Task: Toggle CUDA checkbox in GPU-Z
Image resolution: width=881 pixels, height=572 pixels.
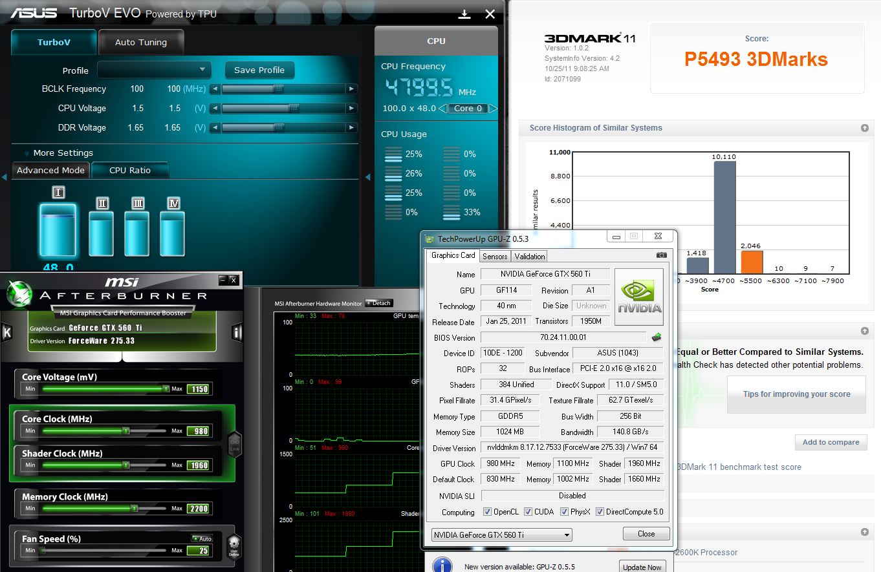Action: click(528, 512)
